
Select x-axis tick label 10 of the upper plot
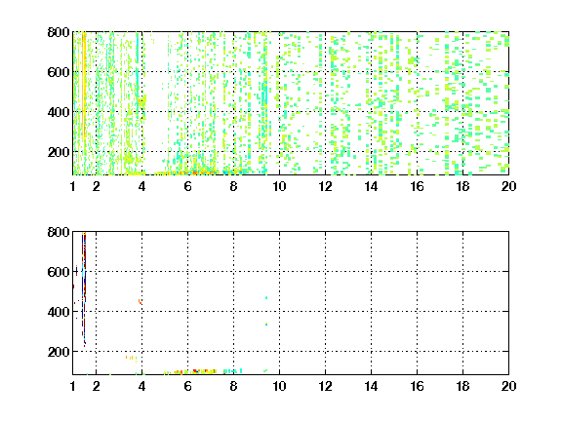279,186
